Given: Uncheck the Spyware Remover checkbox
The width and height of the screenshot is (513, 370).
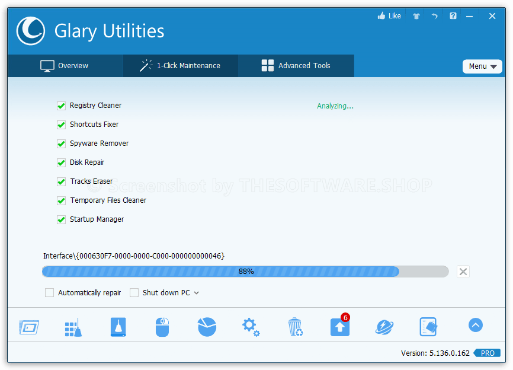Looking at the screenshot, I should [61, 143].
